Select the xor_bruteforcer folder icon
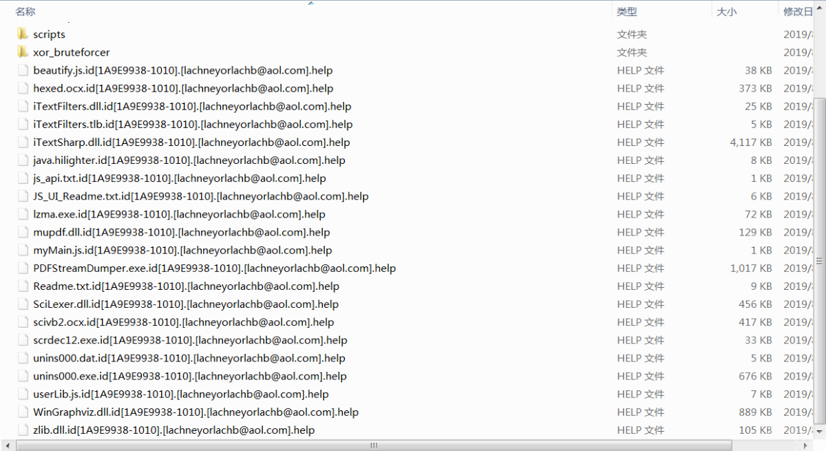 point(23,52)
